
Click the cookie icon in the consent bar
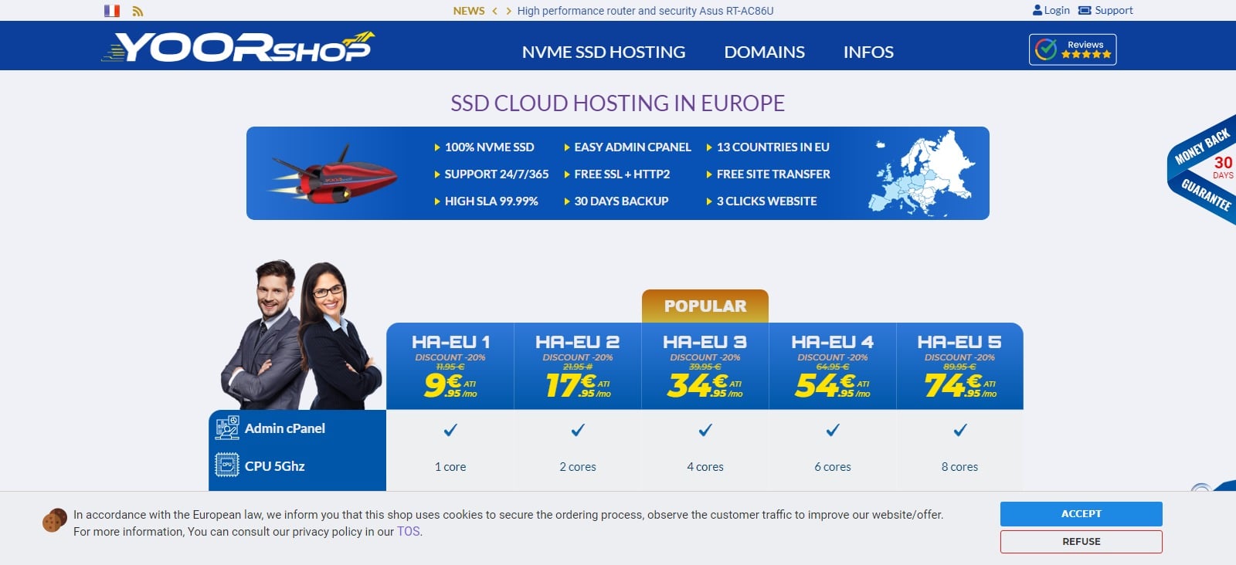(x=55, y=520)
